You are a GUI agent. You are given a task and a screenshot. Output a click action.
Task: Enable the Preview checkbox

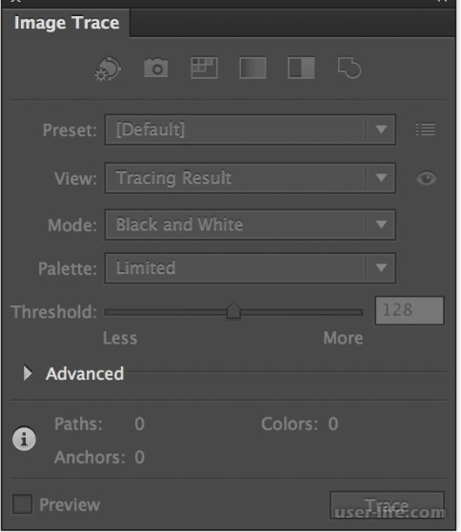pyautogui.click(x=23, y=504)
